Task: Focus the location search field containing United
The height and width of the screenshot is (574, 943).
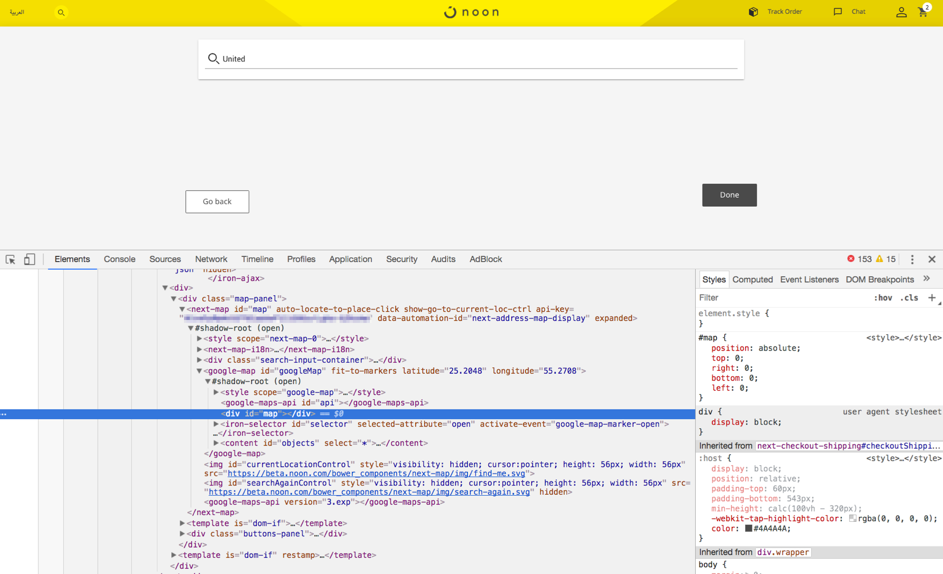Action: pyautogui.click(x=471, y=59)
